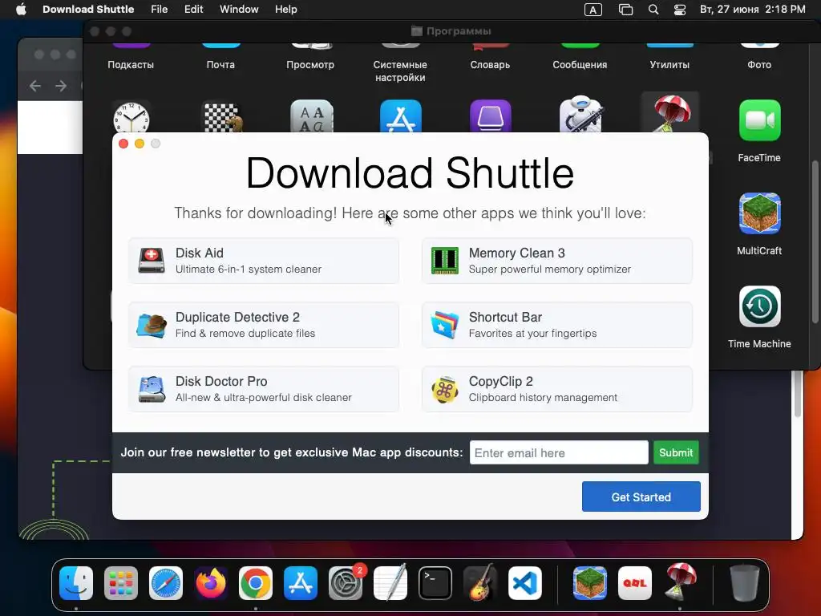
Task: Open Download Shuttle parachute icon in the Dock
Action: click(x=680, y=582)
